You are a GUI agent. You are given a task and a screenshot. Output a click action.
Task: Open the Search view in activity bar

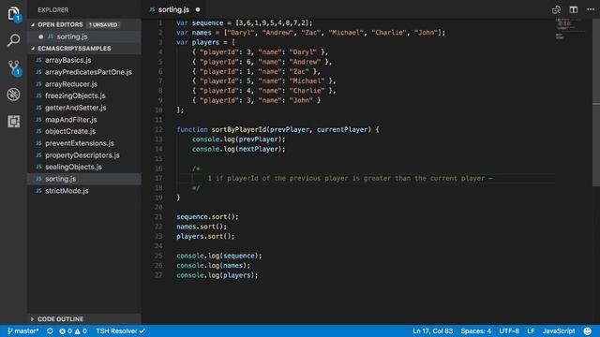(14, 40)
